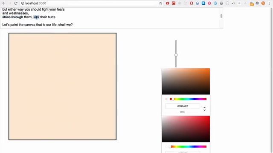The image size is (273, 153).
Task: Open the orange circular extension icon
Action: tap(263, 3)
